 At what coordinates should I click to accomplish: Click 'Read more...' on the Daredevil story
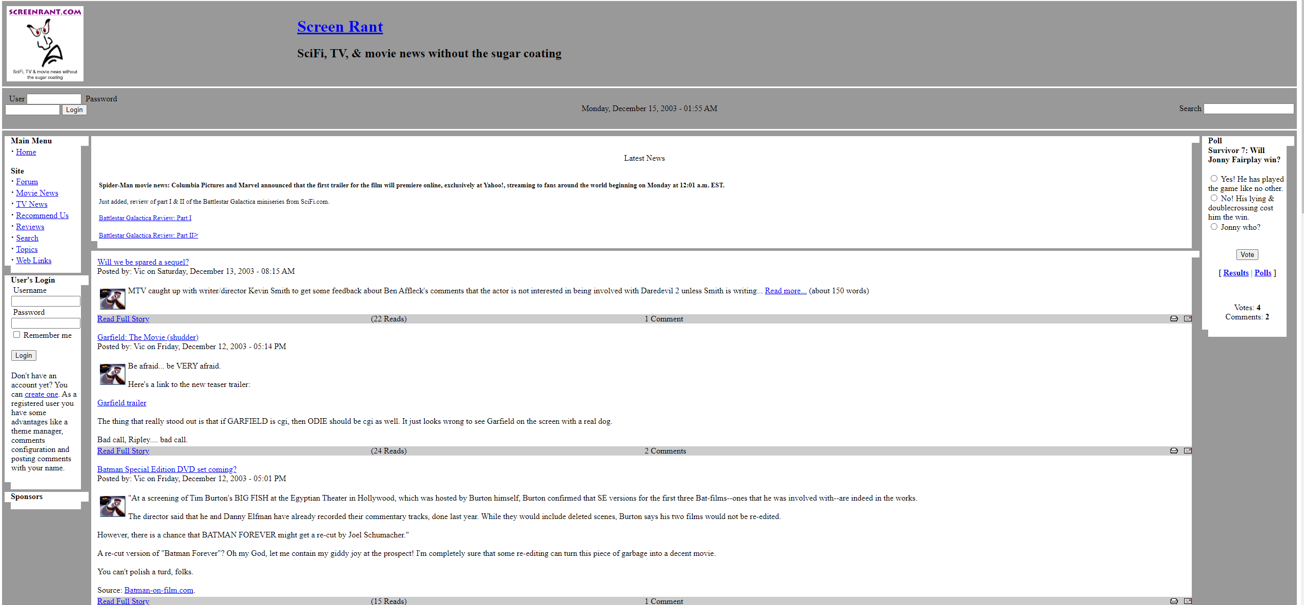[785, 291]
